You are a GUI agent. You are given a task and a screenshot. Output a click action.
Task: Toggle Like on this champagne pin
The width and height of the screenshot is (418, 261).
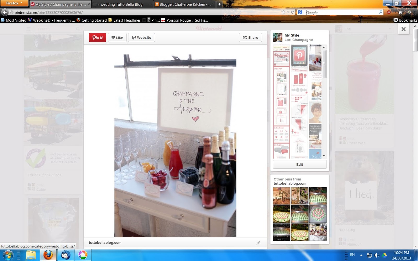pyautogui.click(x=117, y=37)
